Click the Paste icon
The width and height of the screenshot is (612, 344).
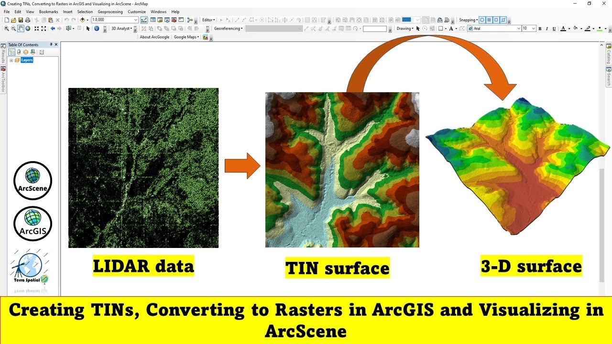[x=50, y=20]
